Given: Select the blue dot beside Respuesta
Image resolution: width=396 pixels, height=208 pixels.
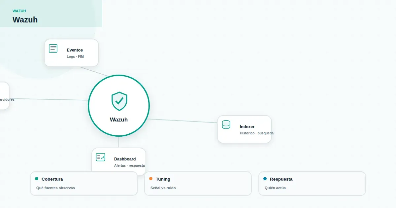Looking at the screenshot, I should pos(265,179).
